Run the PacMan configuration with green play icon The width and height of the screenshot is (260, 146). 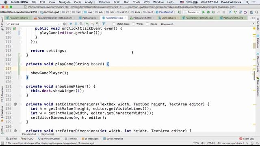[203, 12]
